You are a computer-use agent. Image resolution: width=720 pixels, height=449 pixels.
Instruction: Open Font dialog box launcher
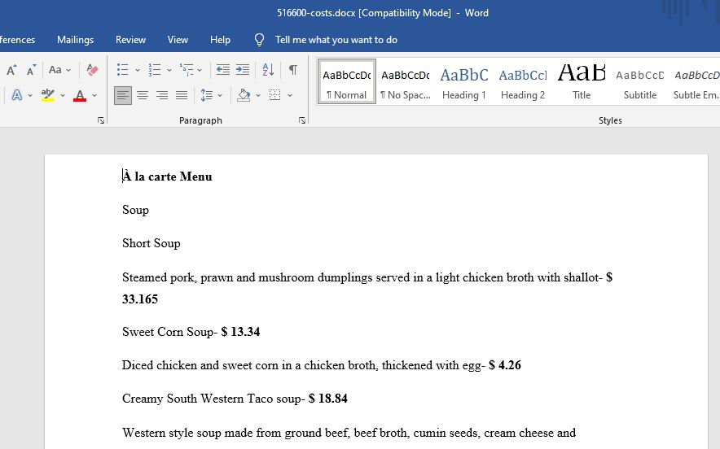point(101,120)
